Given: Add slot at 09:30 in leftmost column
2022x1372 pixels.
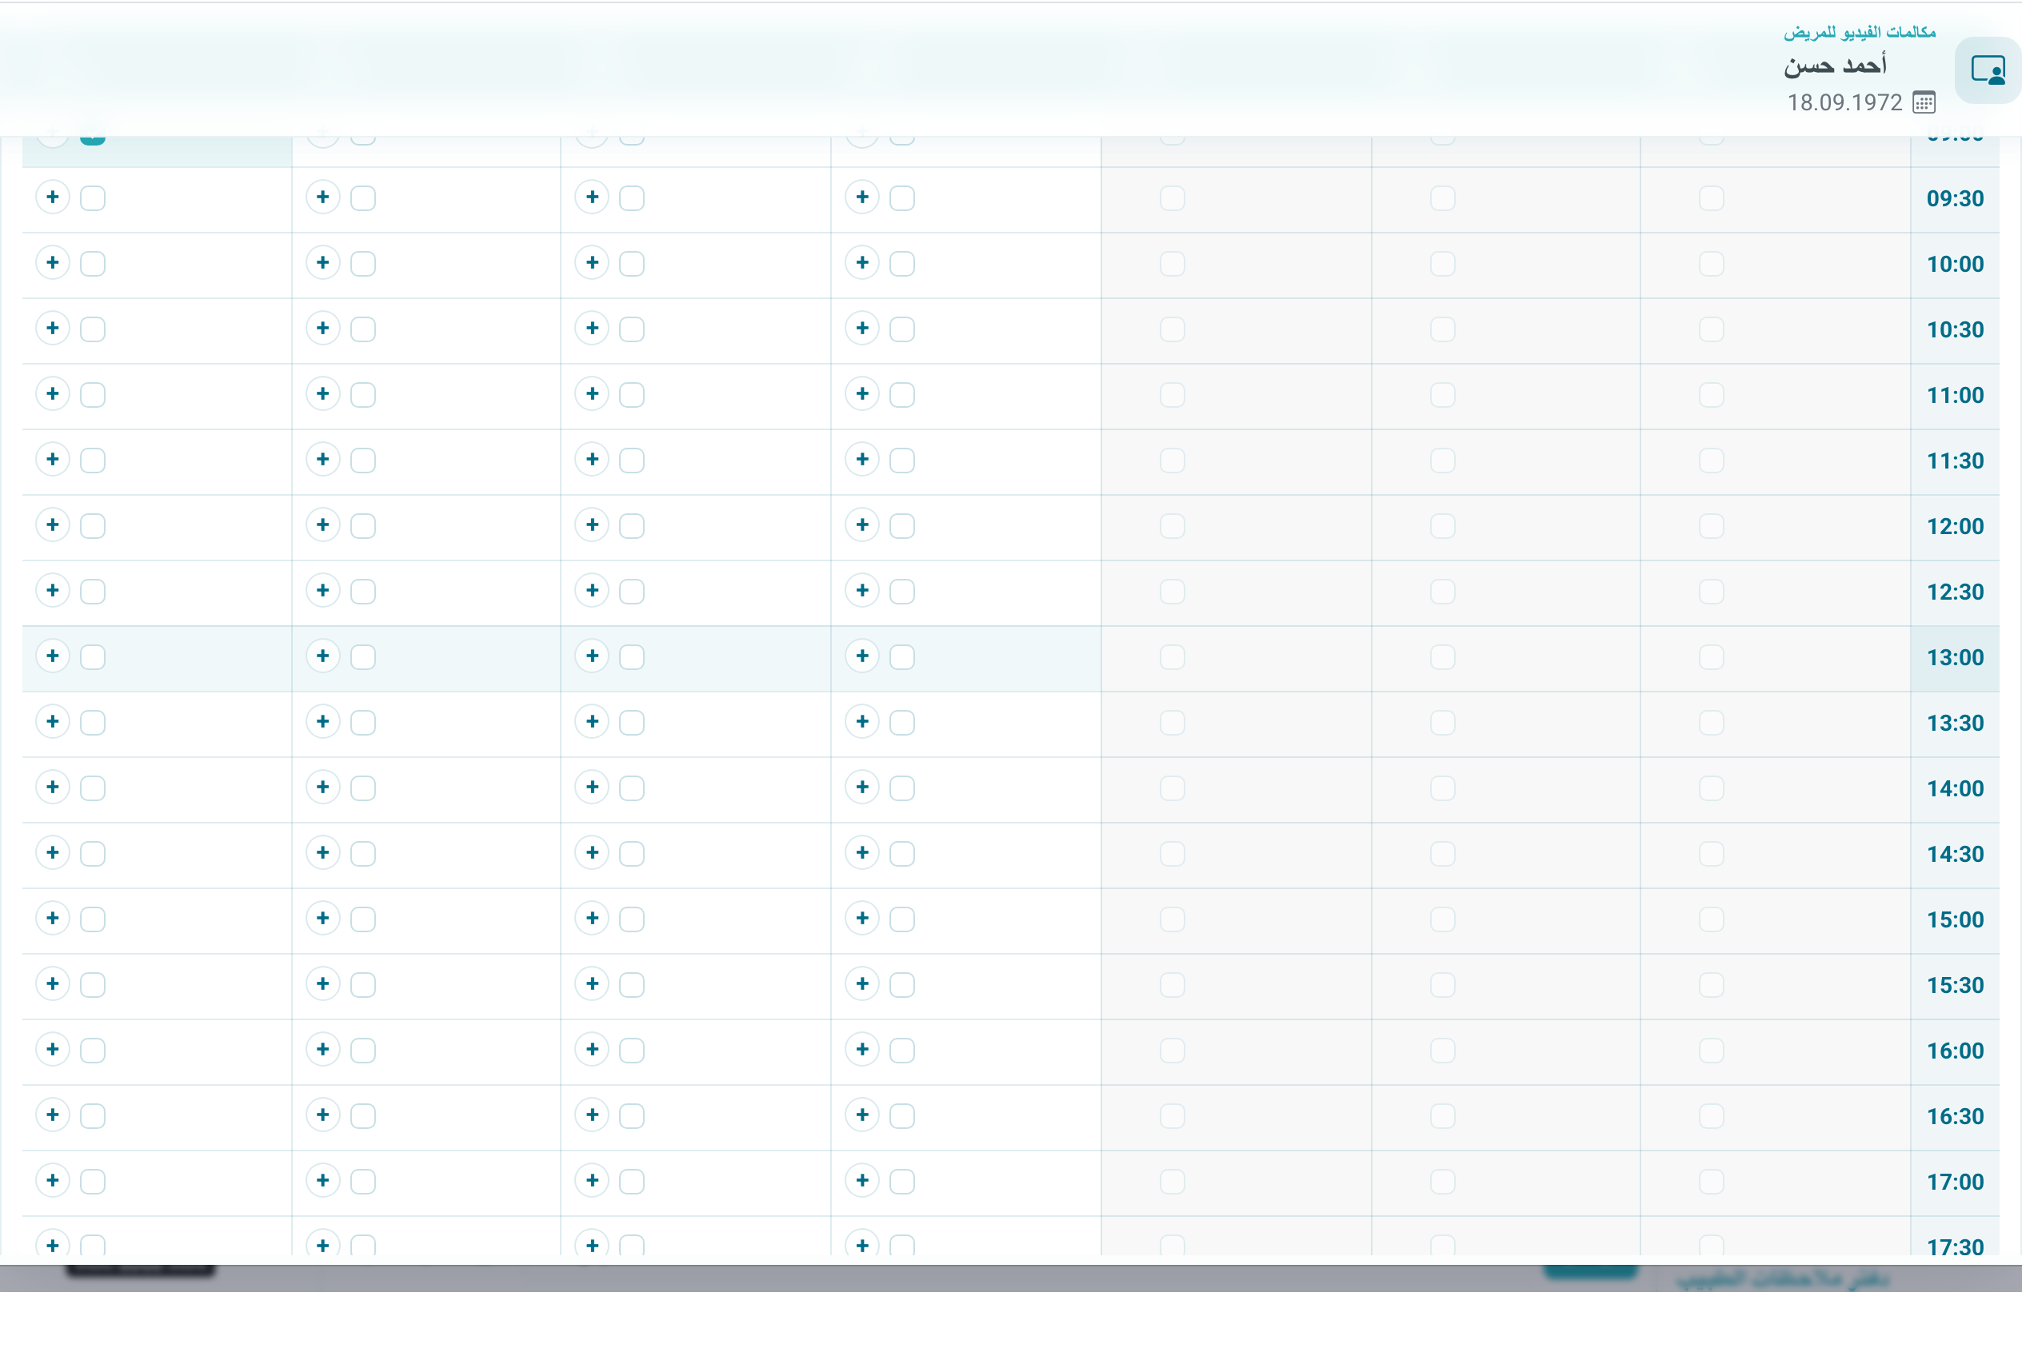Looking at the screenshot, I should point(53,197).
